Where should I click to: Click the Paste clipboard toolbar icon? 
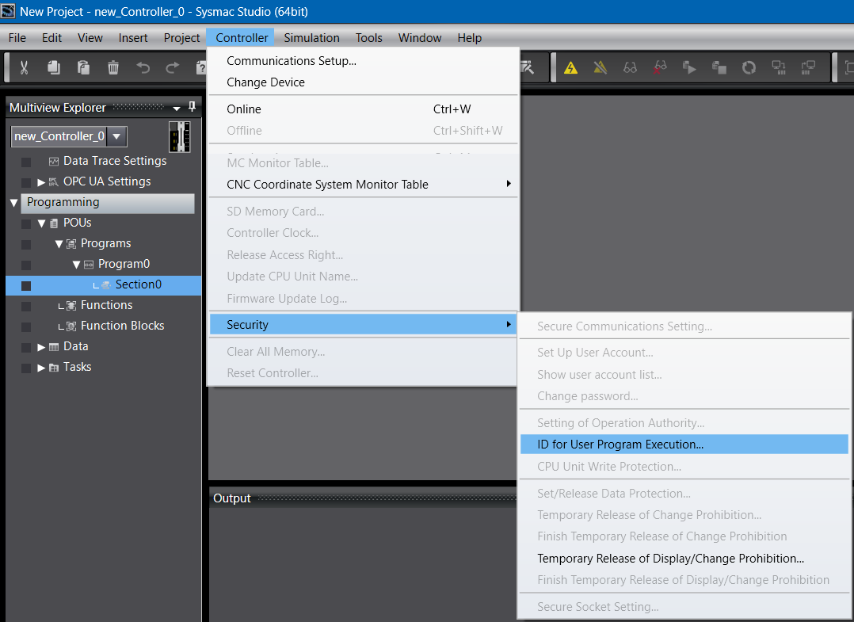click(83, 67)
